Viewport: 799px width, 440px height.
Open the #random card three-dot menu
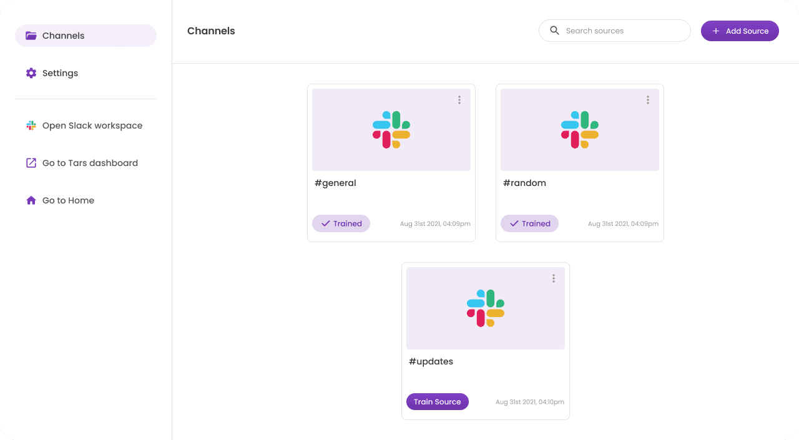point(648,100)
